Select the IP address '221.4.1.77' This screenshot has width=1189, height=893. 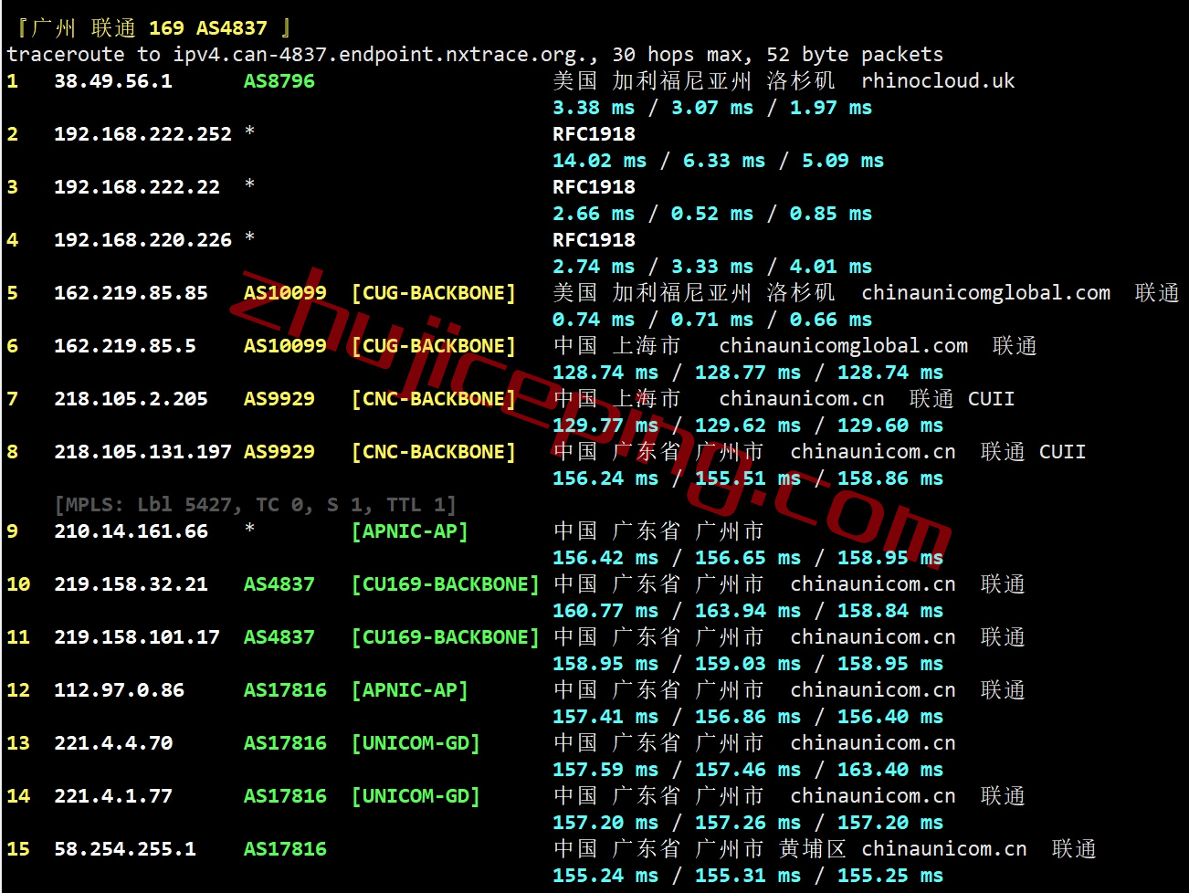tap(113, 796)
